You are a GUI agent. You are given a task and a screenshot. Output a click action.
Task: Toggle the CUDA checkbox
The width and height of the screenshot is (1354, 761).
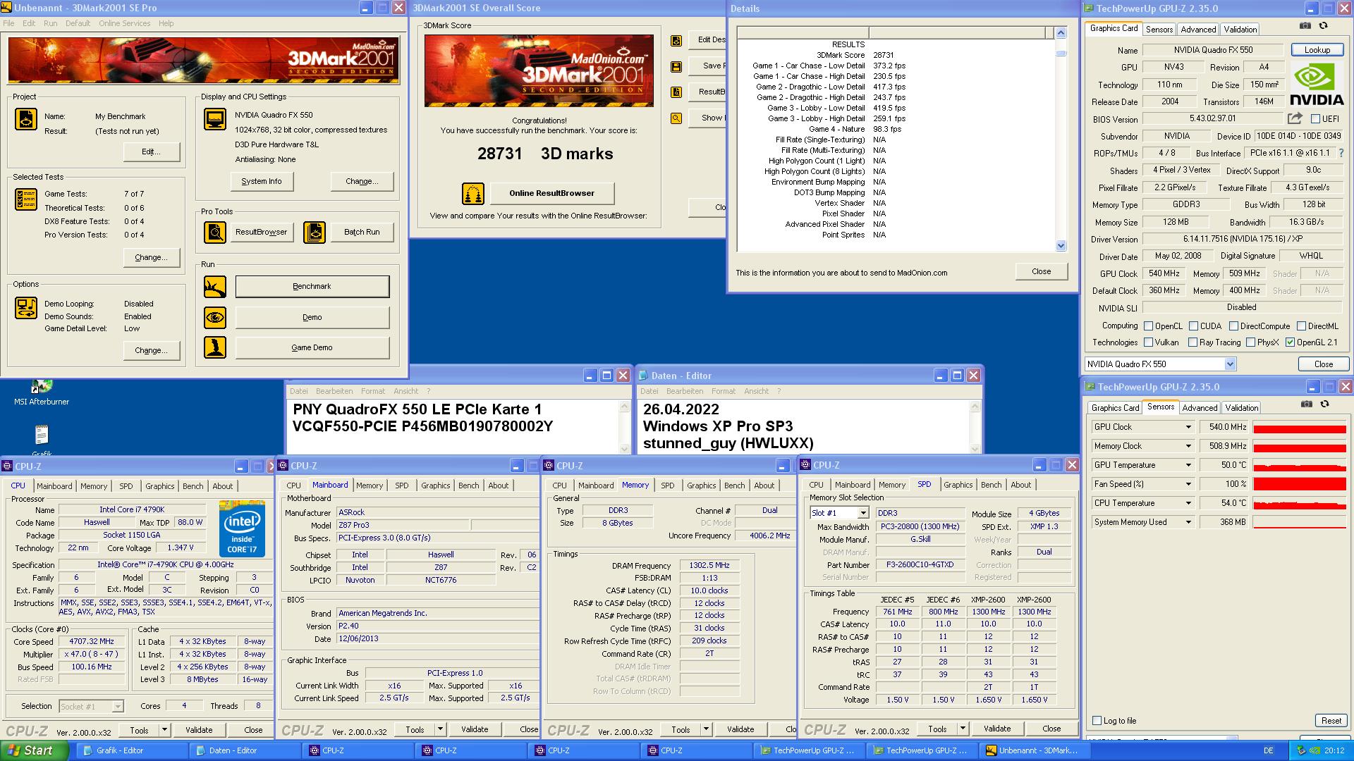[1193, 326]
